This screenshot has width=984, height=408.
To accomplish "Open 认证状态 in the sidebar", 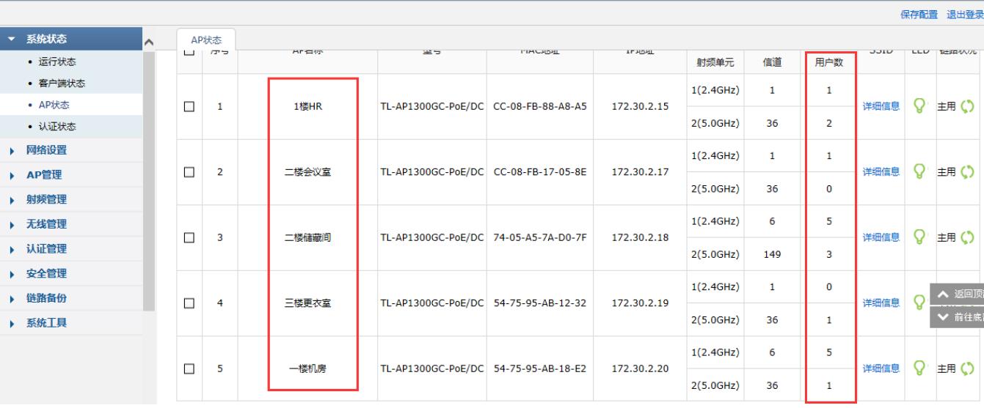I will tap(57, 127).
